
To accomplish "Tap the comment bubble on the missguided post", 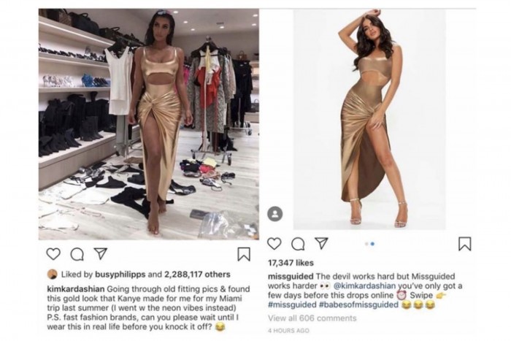I will click(x=298, y=244).
